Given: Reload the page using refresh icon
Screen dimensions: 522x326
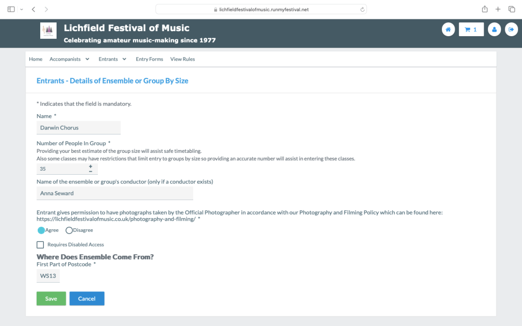Looking at the screenshot, I should click(x=362, y=9).
